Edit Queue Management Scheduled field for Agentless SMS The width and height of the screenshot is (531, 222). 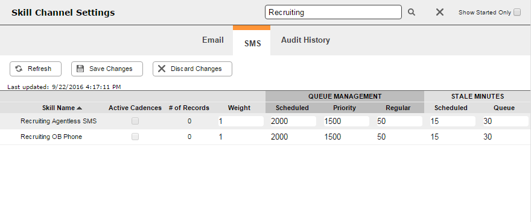293,122
